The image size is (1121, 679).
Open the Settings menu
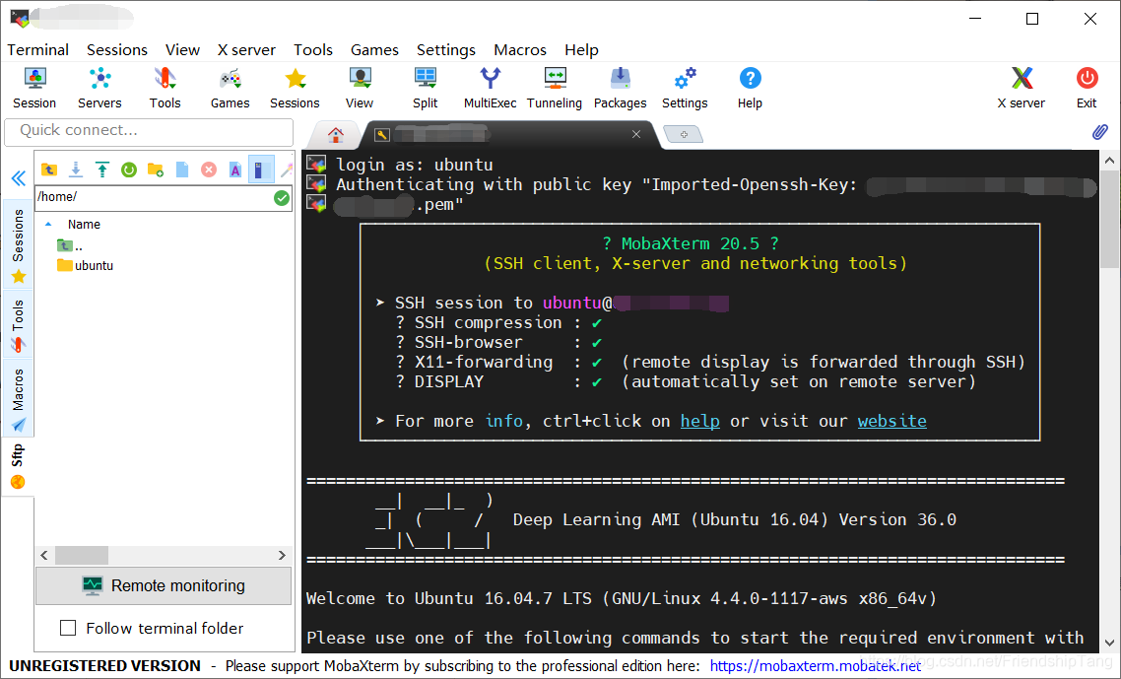click(446, 50)
